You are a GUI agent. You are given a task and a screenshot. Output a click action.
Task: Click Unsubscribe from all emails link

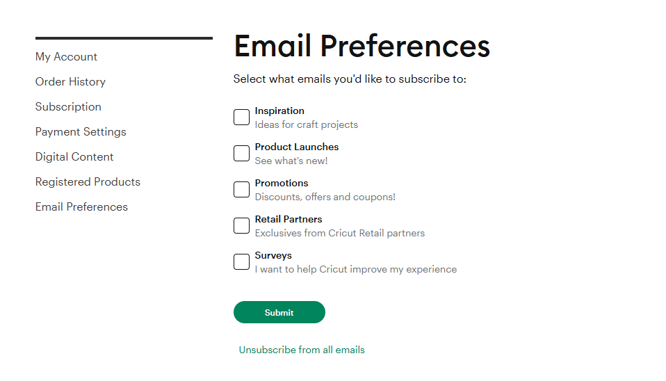(x=302, y=350)
